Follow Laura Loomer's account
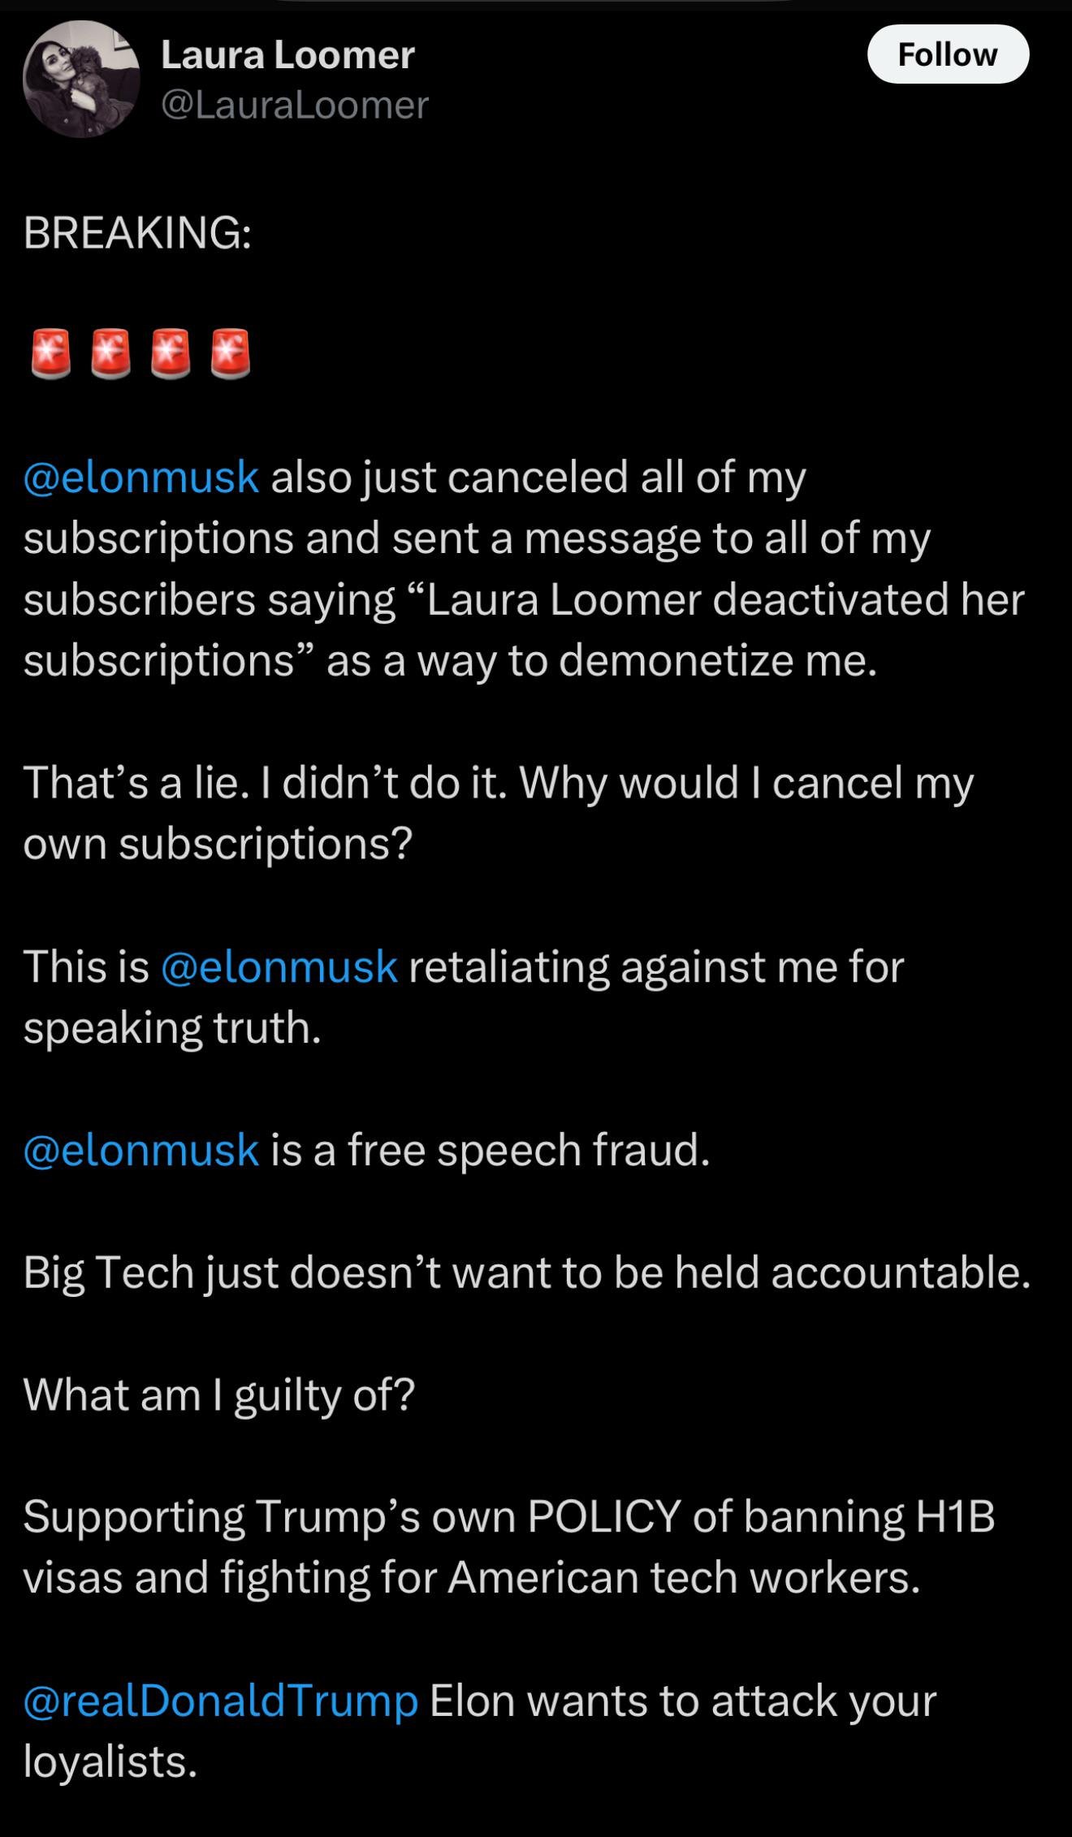 [948, 54]
